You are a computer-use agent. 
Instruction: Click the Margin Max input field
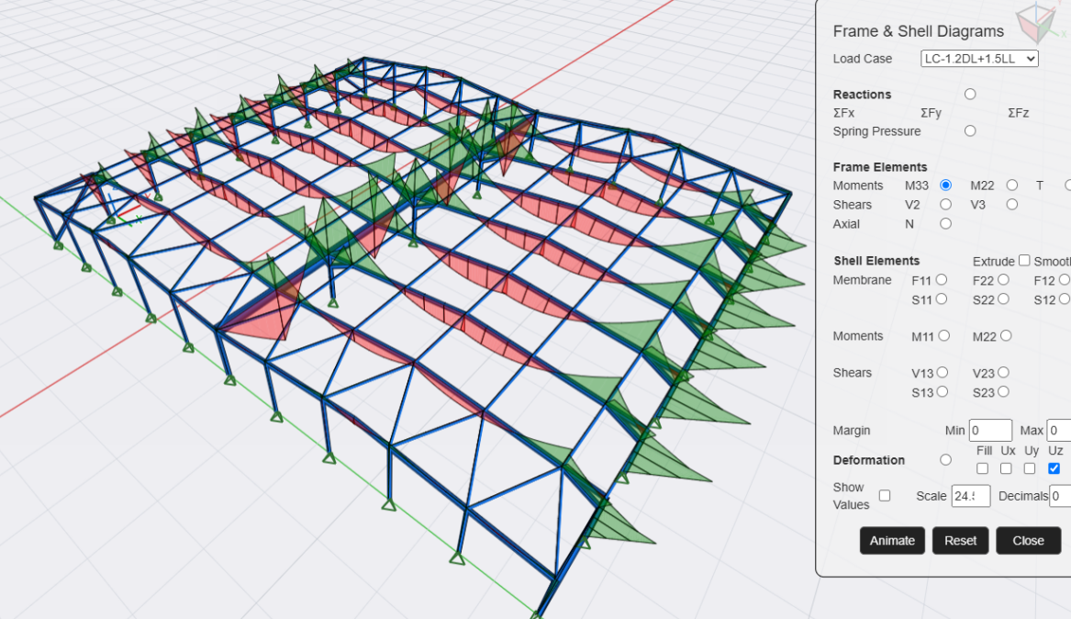click(1059, 431)
